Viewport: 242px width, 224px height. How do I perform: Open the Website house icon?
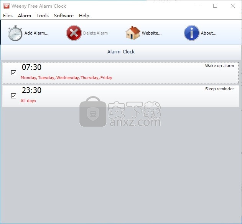pos(133,33)
